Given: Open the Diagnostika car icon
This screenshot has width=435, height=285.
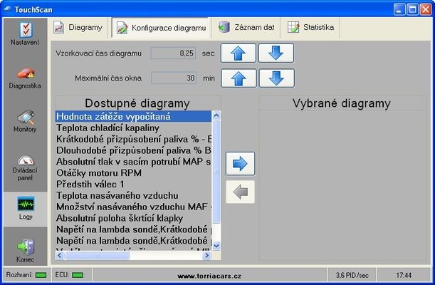Looking at the screenshot, I should pos(26,73).
